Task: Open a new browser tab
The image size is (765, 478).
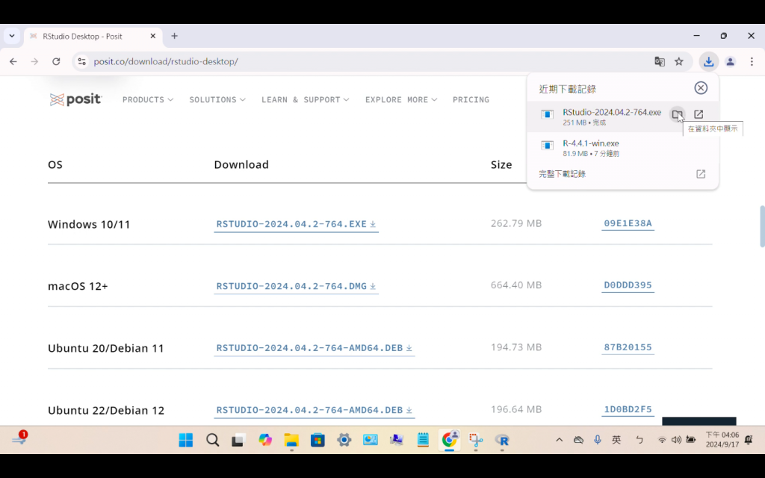Action: (174, 36)
